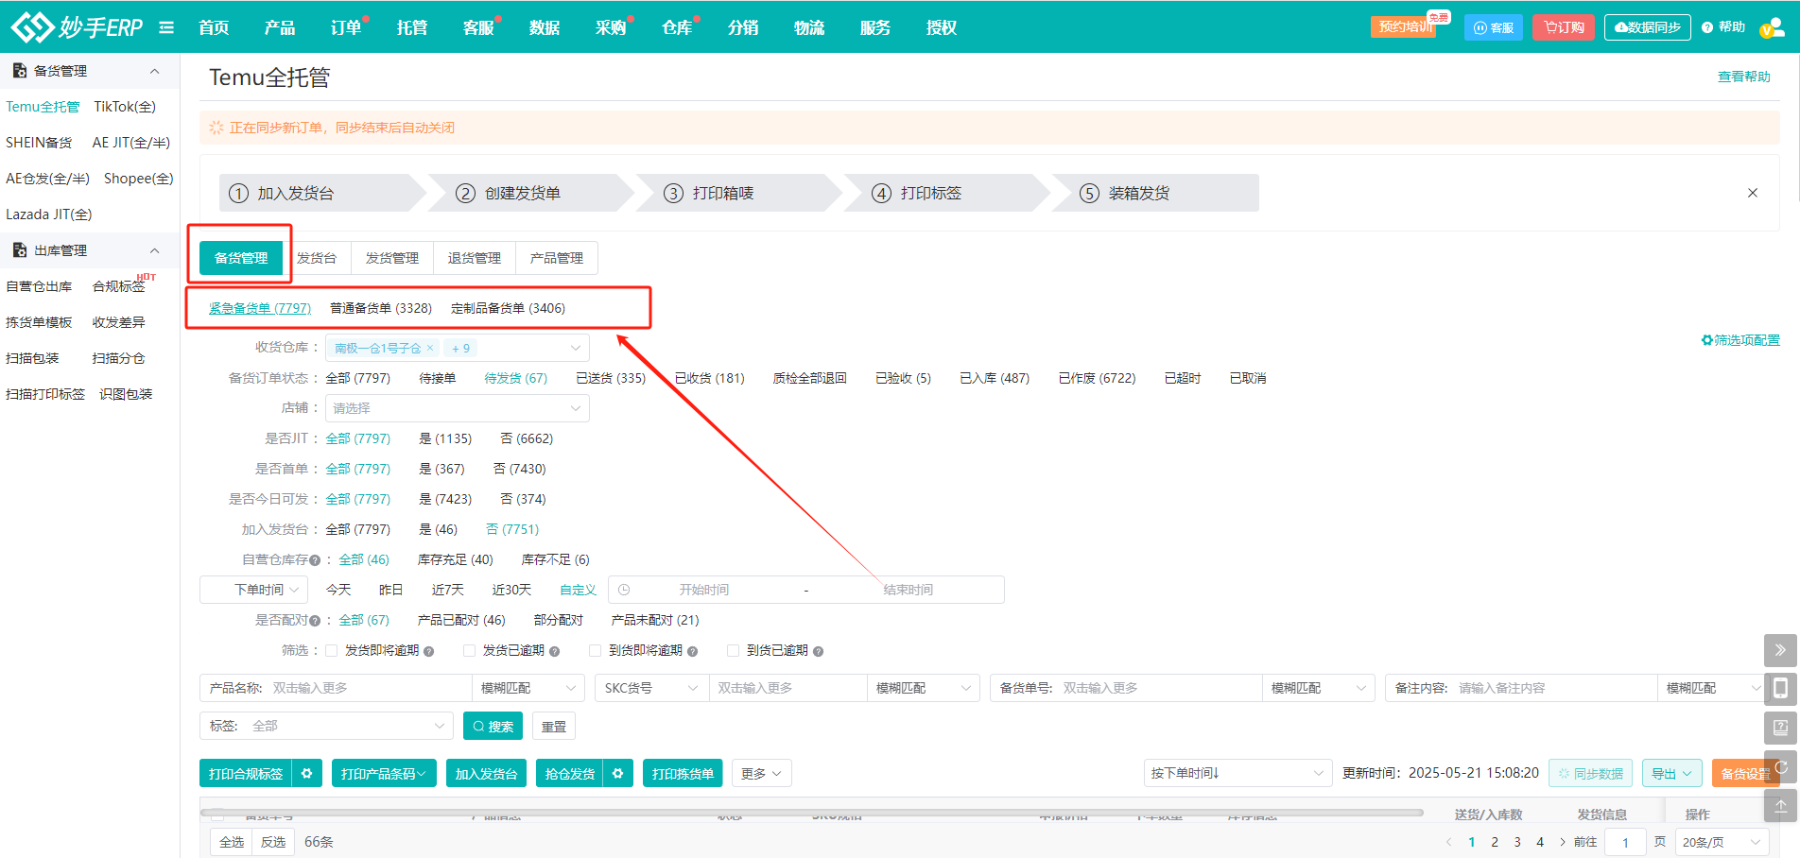This screenshot has height=858, width=1800.
Task: Open the 收货仓库 dropdown
Action: [x=458, y=348]
